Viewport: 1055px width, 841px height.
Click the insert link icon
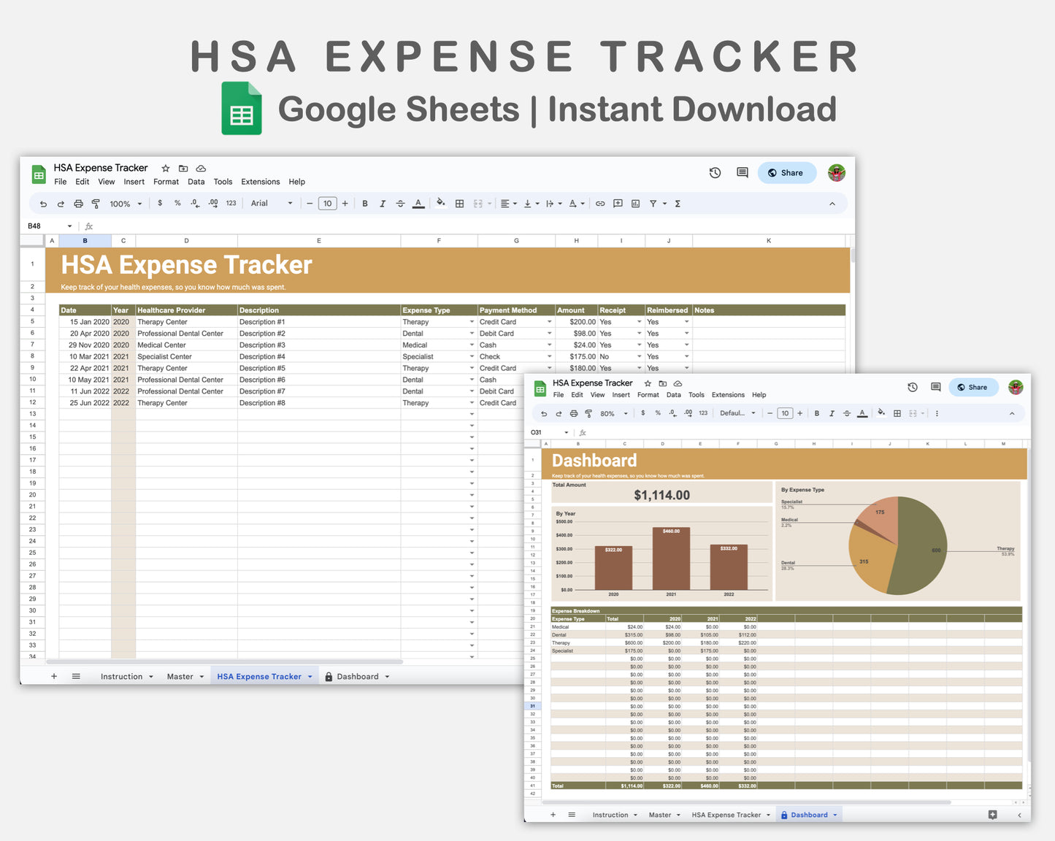(x=600, y=204)
